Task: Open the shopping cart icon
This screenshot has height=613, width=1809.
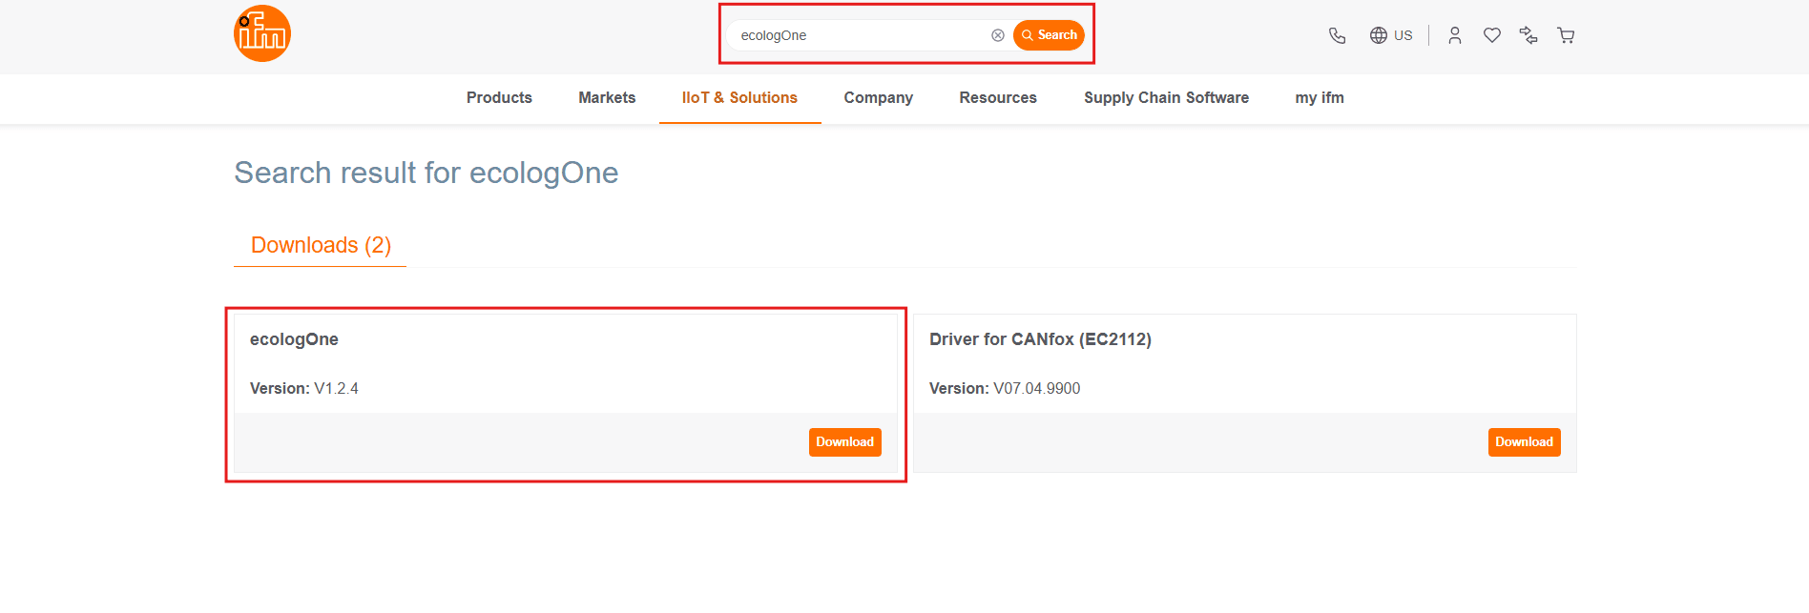Action: coord(1566,35)
